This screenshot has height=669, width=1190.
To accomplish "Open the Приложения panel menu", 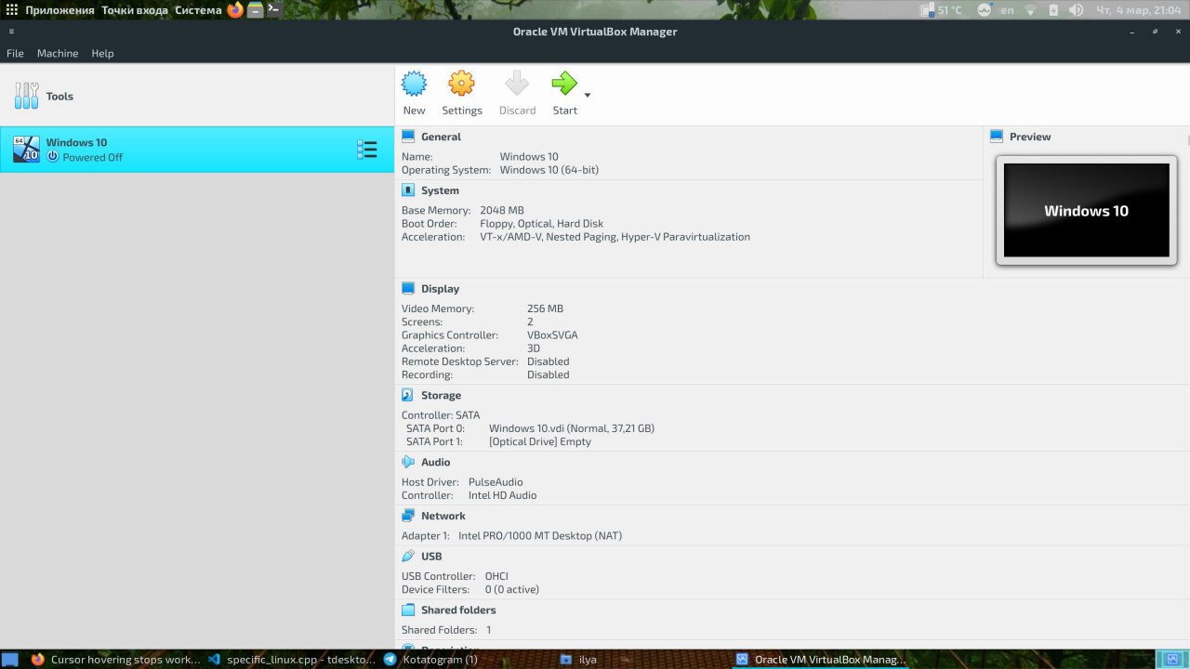I will click(x=59, y=10).
